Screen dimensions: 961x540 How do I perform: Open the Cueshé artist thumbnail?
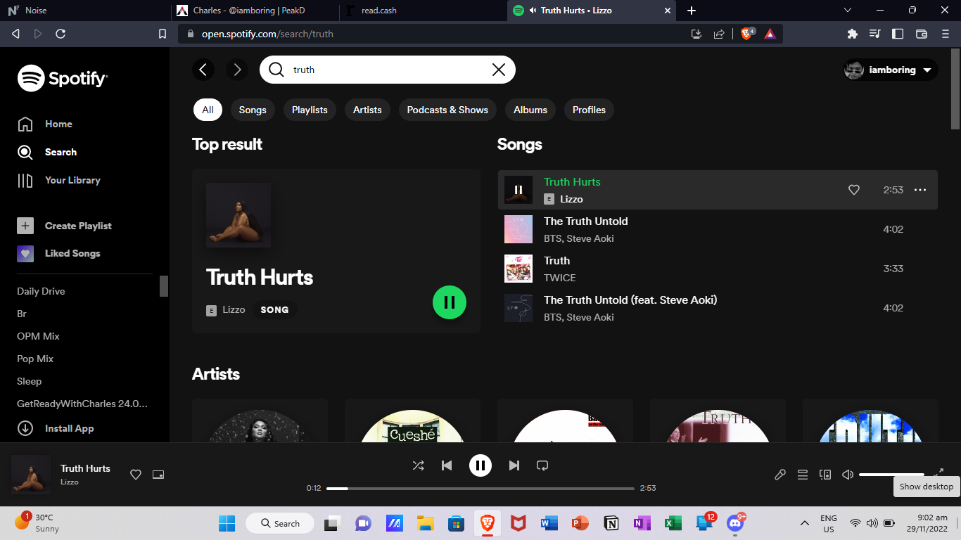pyautogui.click(x=412, y=426)
